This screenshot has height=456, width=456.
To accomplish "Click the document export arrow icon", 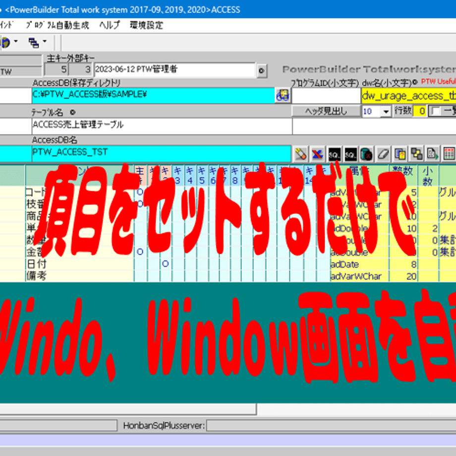I will tap(433, 154).
